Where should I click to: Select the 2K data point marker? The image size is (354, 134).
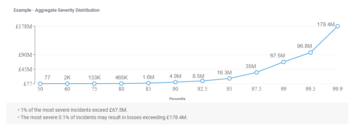coord(67,84)
